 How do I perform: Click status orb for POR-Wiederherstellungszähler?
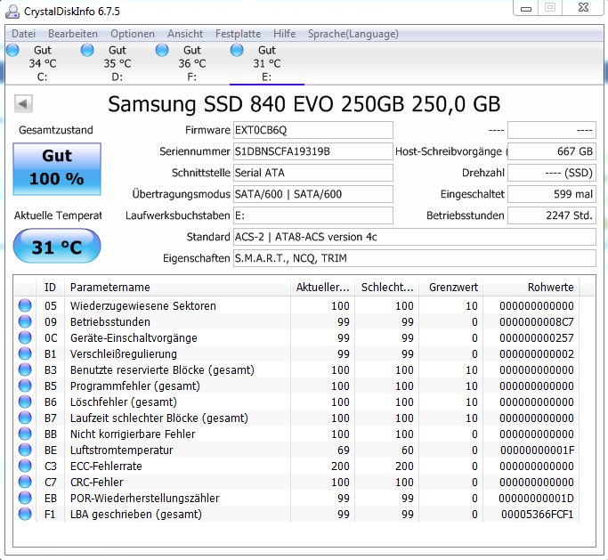pyautogui.click(x=25, y=498)
